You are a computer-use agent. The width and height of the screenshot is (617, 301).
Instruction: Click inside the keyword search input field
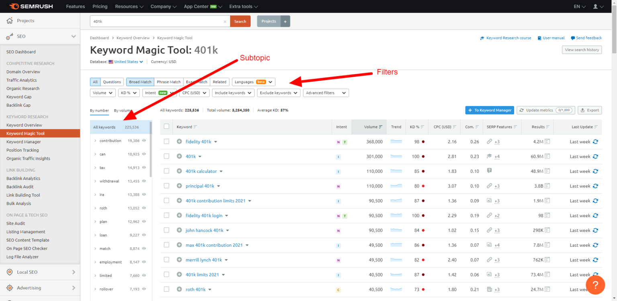(x=157, y=21)
